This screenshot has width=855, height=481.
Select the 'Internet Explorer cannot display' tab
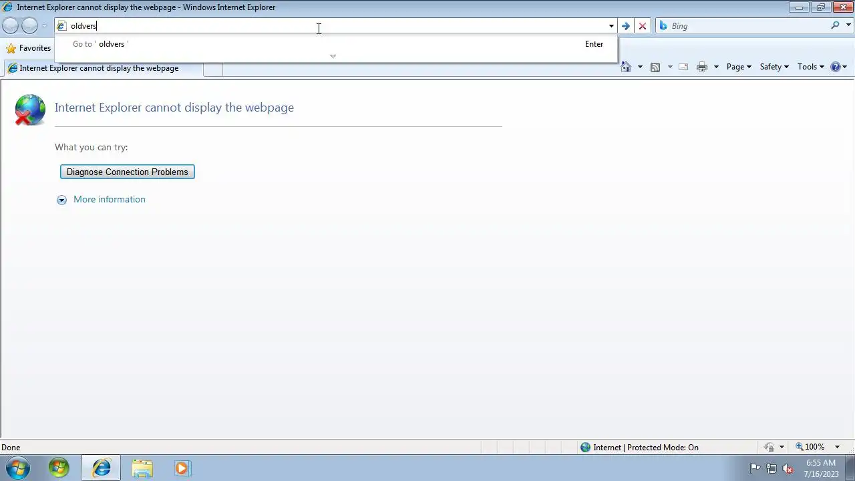(x=102, y=68)
